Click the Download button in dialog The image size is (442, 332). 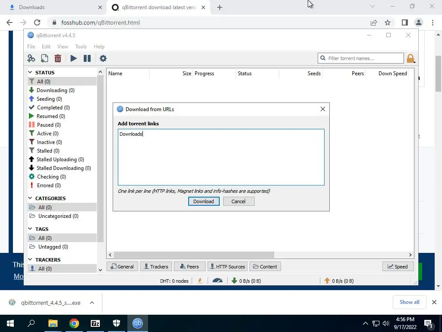[x=204, y=201]
